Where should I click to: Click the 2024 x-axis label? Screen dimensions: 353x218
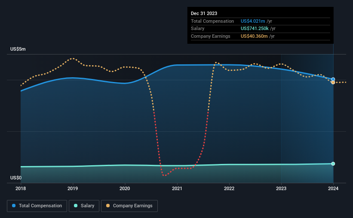click(333, 188)
